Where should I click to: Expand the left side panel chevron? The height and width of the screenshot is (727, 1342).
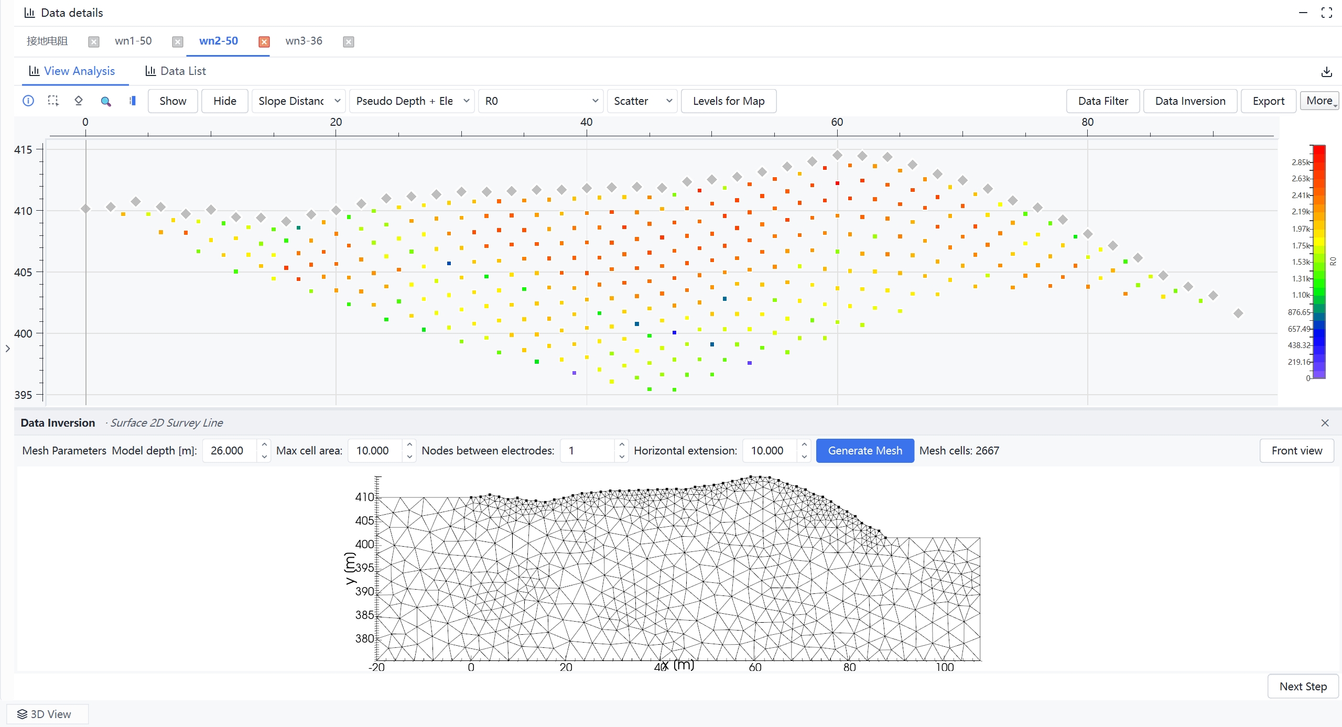(x=7, y=349)
